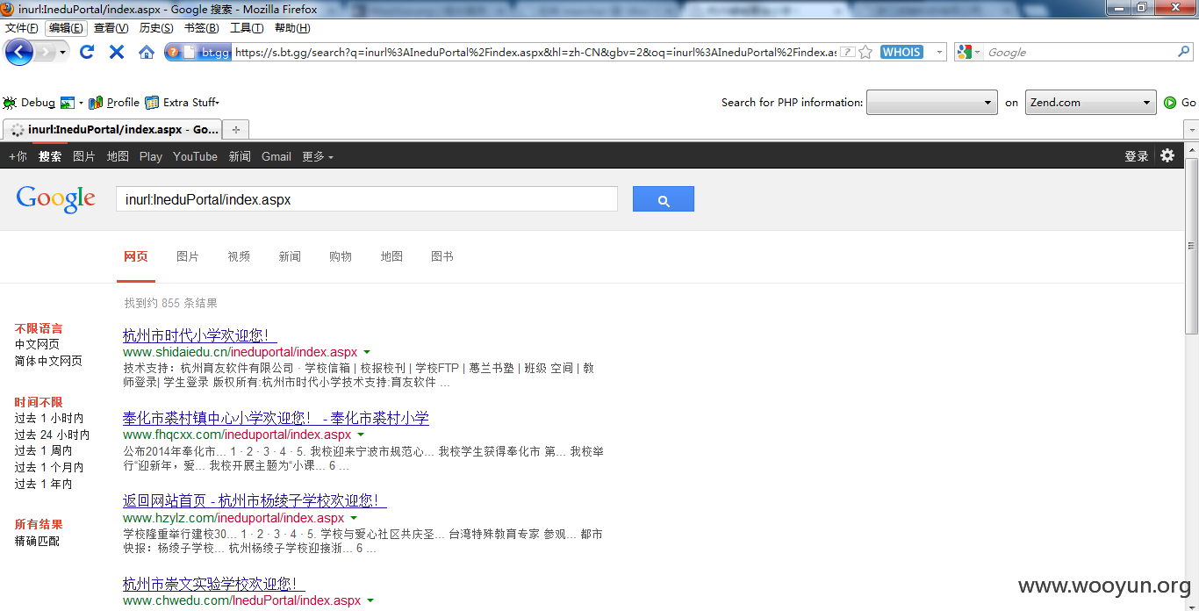Select the 购物 search tab
Image resolution: width=1199 pixels, height=611 pixels.
341,256
